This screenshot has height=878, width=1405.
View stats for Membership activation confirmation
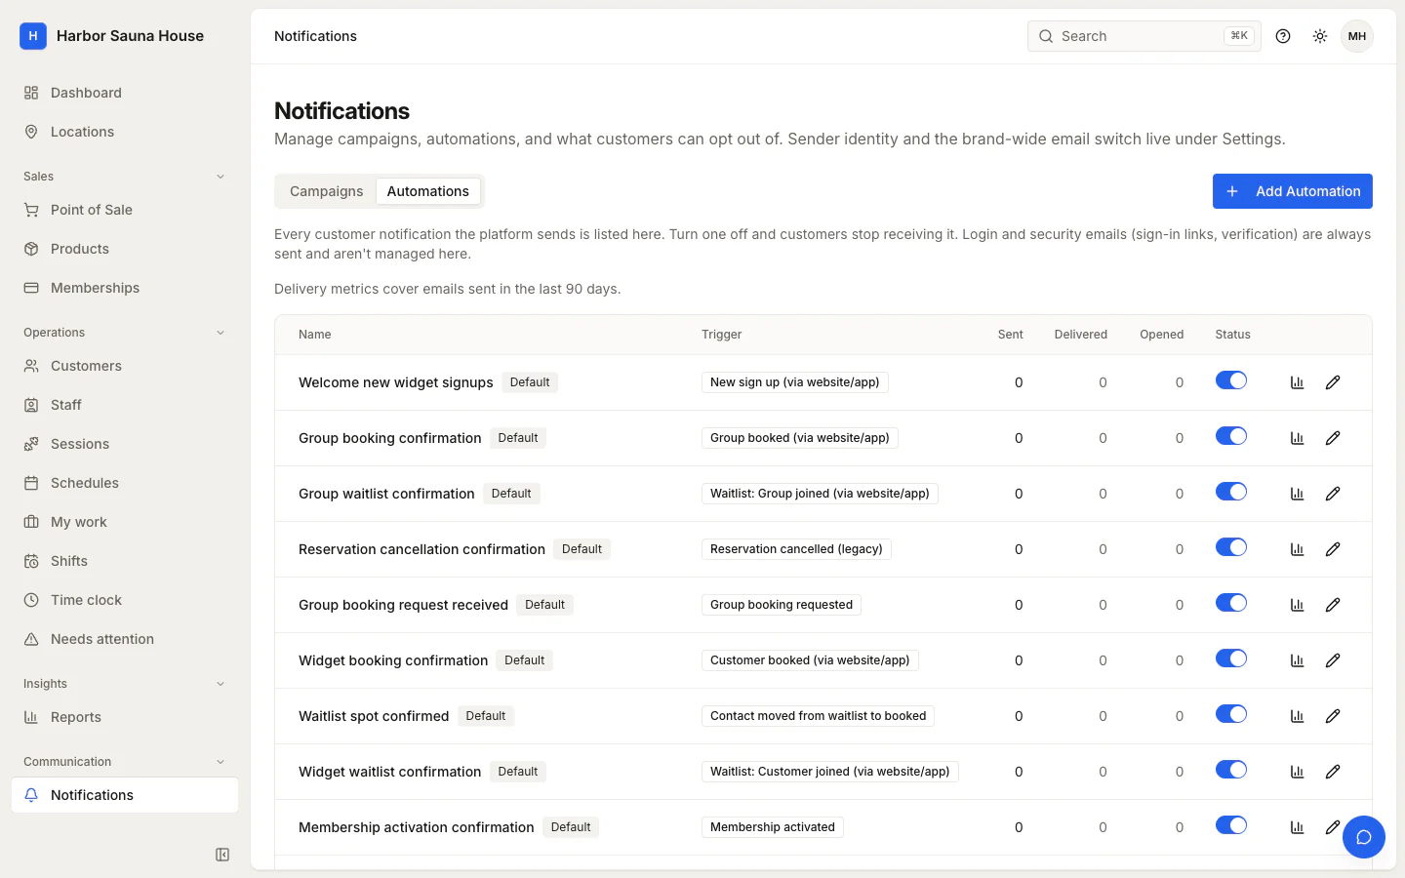click(x=1297, y=827)
